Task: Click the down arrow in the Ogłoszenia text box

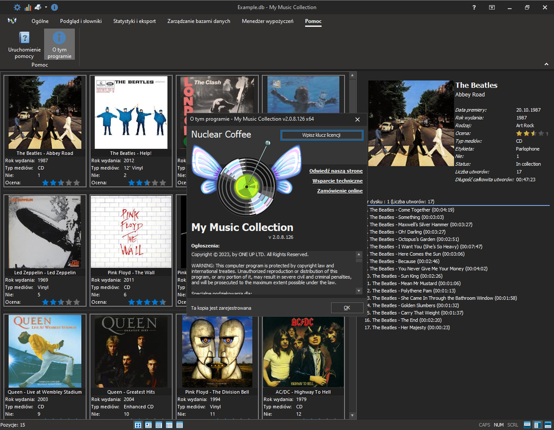Action: pyautogui.click(x=359, y=291)
